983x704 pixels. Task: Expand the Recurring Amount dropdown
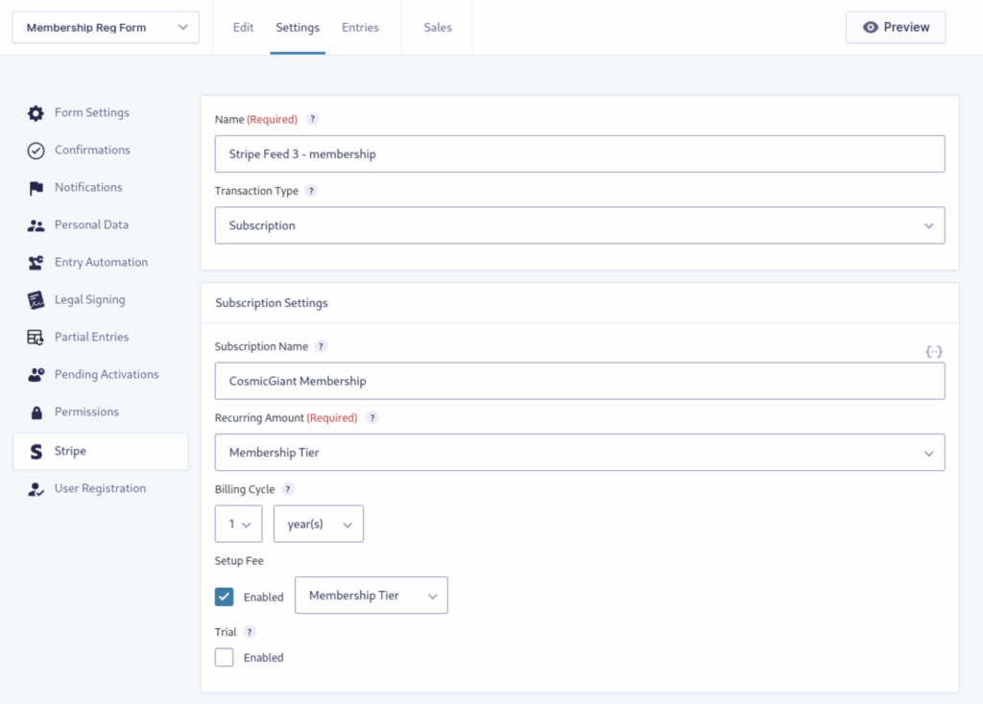pyautogui.click(x=579, y=453)
